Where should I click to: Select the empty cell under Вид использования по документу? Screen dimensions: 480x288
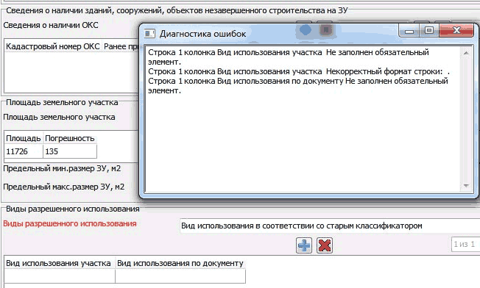180,276
